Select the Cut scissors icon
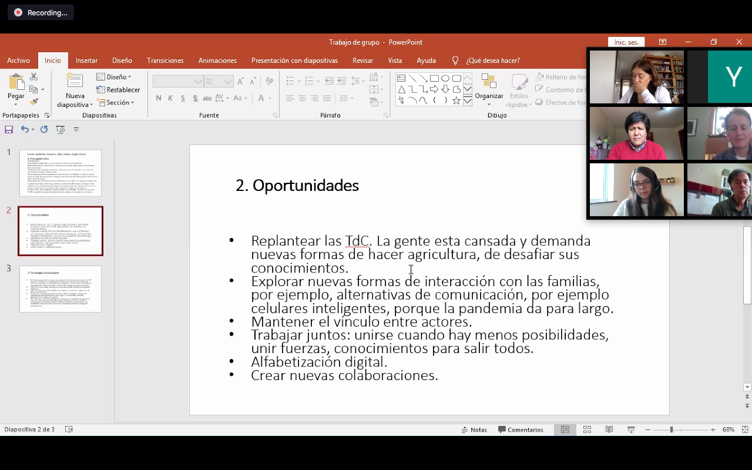 click(x=34, y=77)
